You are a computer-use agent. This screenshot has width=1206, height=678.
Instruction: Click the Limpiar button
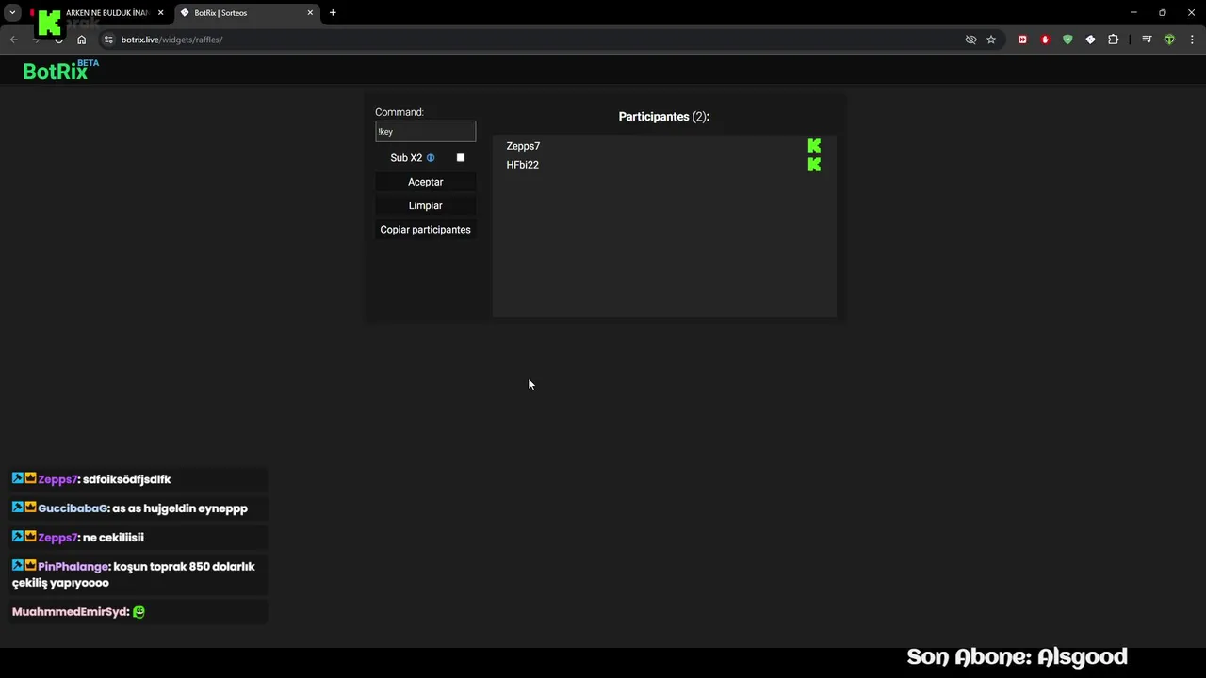(425, 205)
